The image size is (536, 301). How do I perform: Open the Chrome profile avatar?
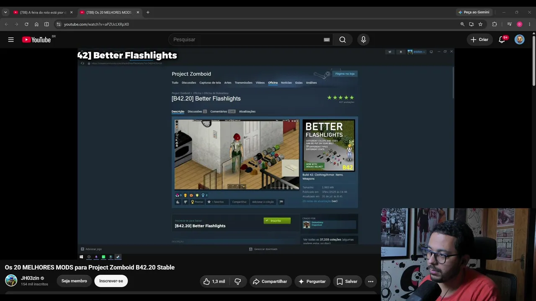[x=520, y=24]
